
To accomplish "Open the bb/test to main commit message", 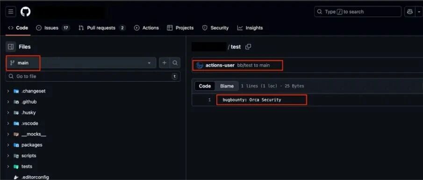I will [254, 65].
